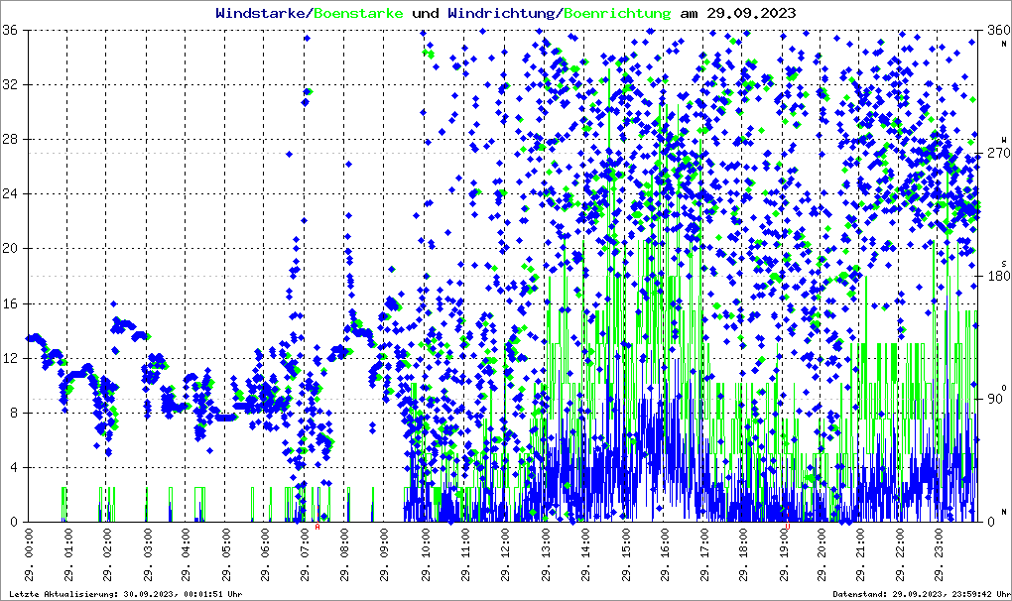This screenshot has height=601, width=1012.
Task: Click the time label '29. 17:00'
Action: pyautogui.click(x=704, y=555)
